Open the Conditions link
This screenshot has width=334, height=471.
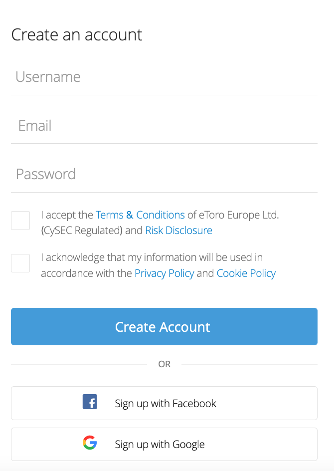coord(161,215)
